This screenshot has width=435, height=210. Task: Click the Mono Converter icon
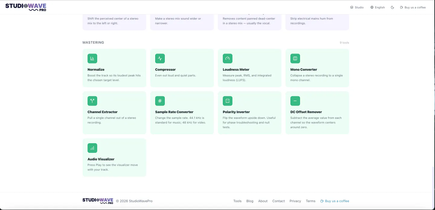(x=295, y=58)
